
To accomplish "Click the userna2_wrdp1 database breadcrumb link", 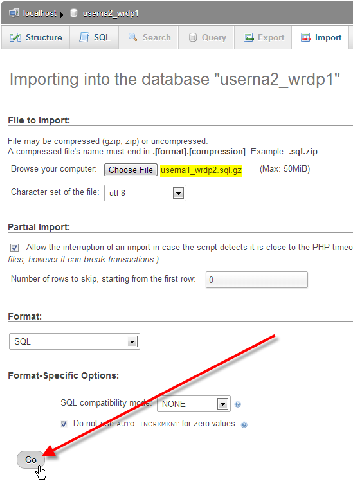I will (111, 14).
